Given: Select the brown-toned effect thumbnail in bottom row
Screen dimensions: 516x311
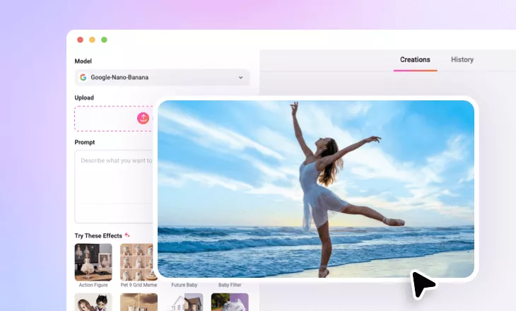Looking at the screenshot, I should click(x=139, y=302).
